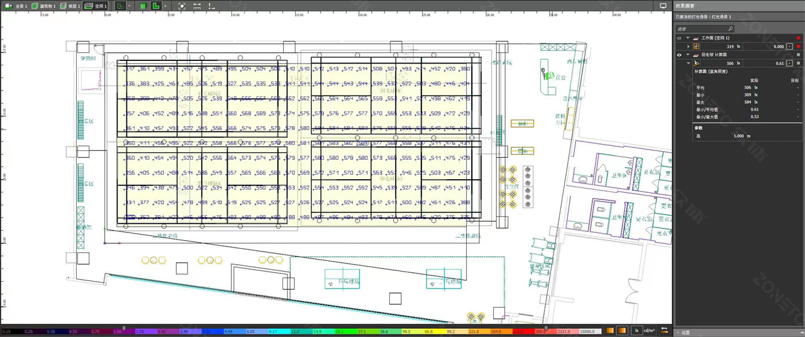Switch to the 楼层 1 storey view
The height and width of the screenshot is (337, 805).
tap(70, 6)
